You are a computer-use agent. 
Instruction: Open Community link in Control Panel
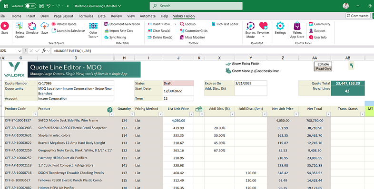(319, 24)
